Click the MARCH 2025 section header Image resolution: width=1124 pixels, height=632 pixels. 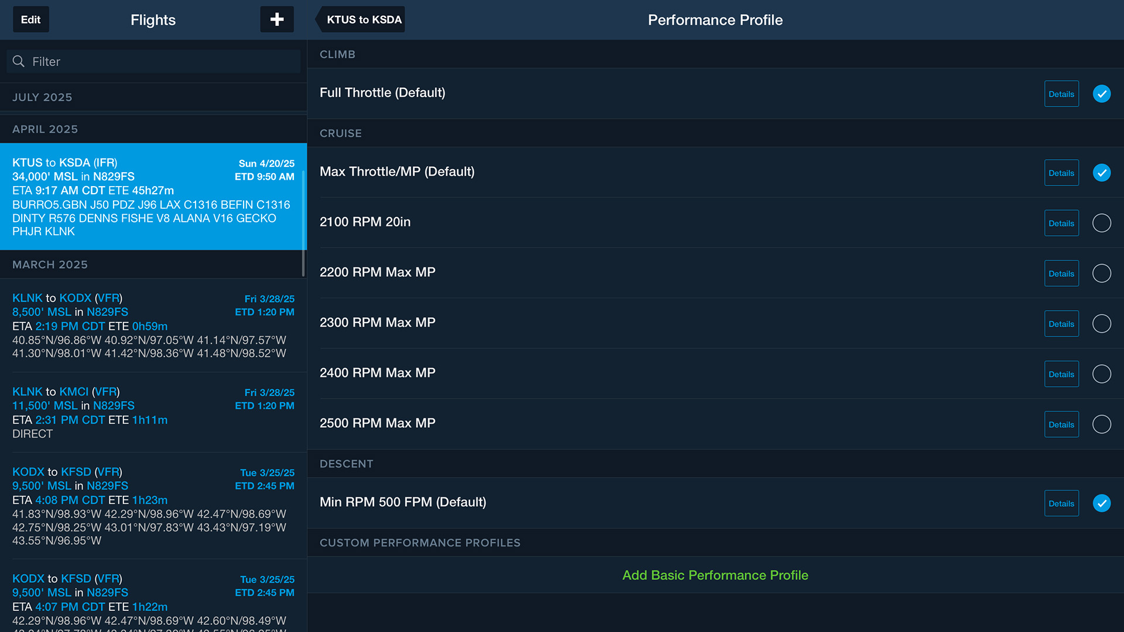153,265
